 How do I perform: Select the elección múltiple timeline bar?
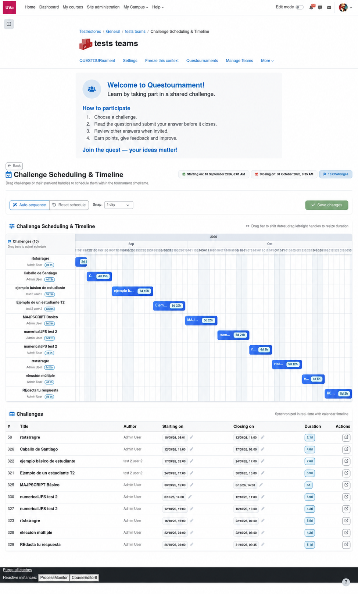(x=313, y=379)
